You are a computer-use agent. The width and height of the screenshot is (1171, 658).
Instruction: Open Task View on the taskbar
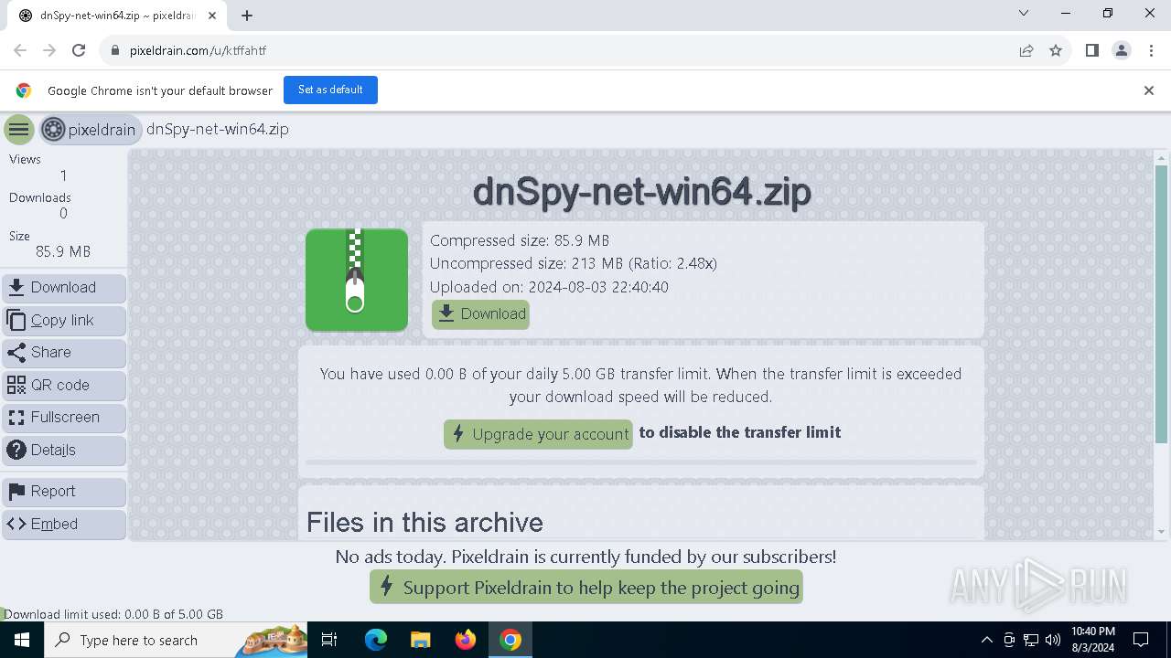coord(330,640)
